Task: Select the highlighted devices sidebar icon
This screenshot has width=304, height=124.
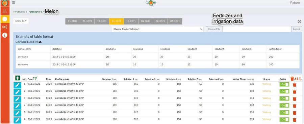Action: (x=5, y=19)
